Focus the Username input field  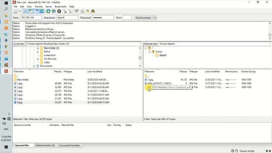(x=67, y=18)
